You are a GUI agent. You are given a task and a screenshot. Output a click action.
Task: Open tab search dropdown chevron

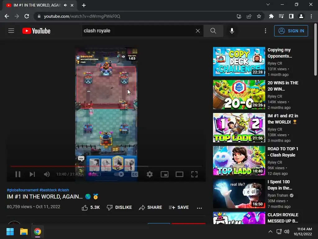pos(268,4)
